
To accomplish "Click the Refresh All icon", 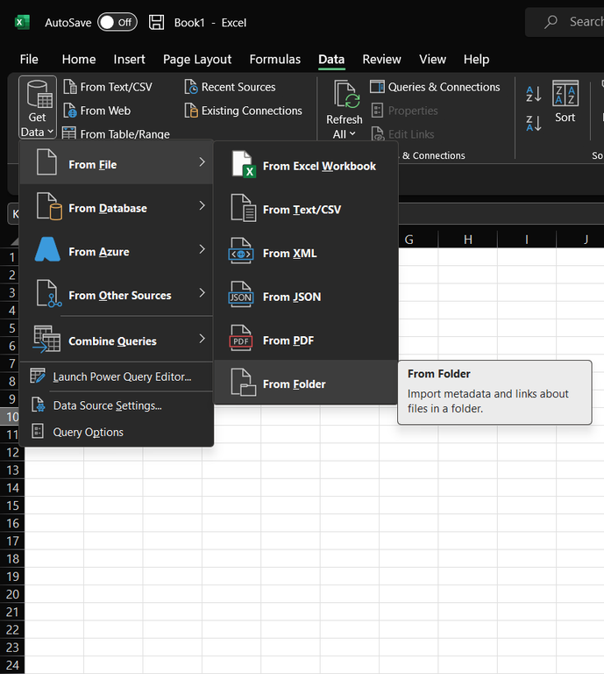I will tap(345, 96).
